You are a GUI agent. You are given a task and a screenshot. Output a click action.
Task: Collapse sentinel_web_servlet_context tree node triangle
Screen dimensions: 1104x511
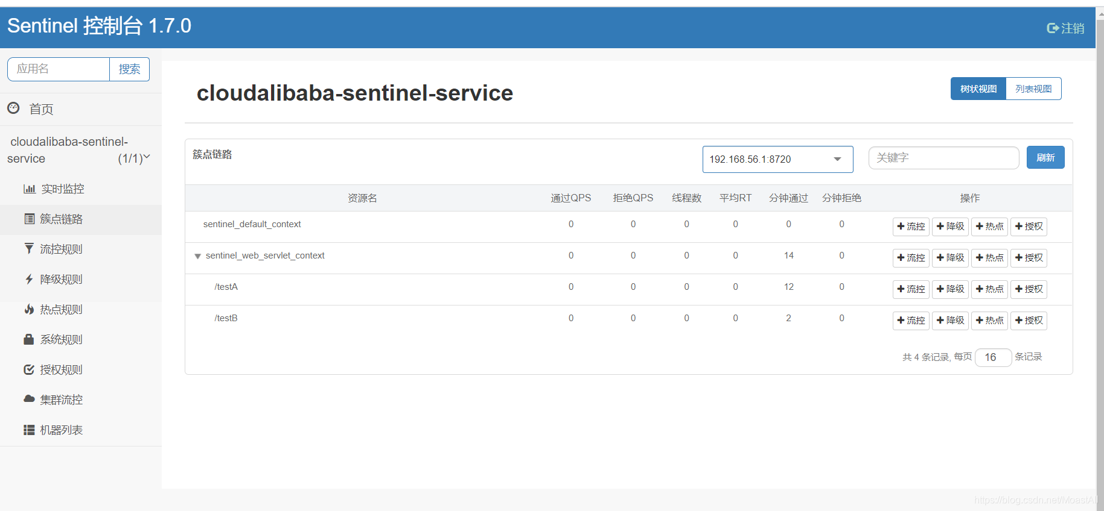197,256
